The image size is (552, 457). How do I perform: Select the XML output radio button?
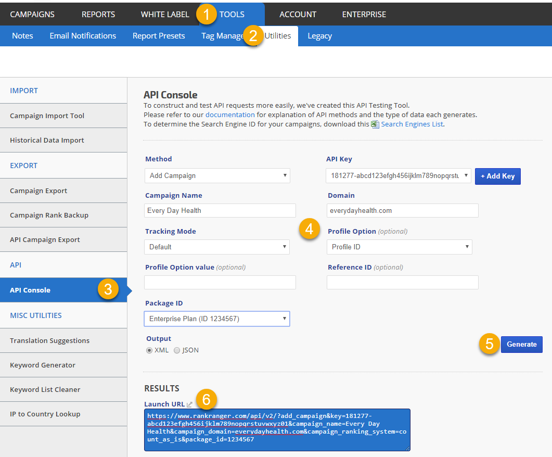click(149, 350)
